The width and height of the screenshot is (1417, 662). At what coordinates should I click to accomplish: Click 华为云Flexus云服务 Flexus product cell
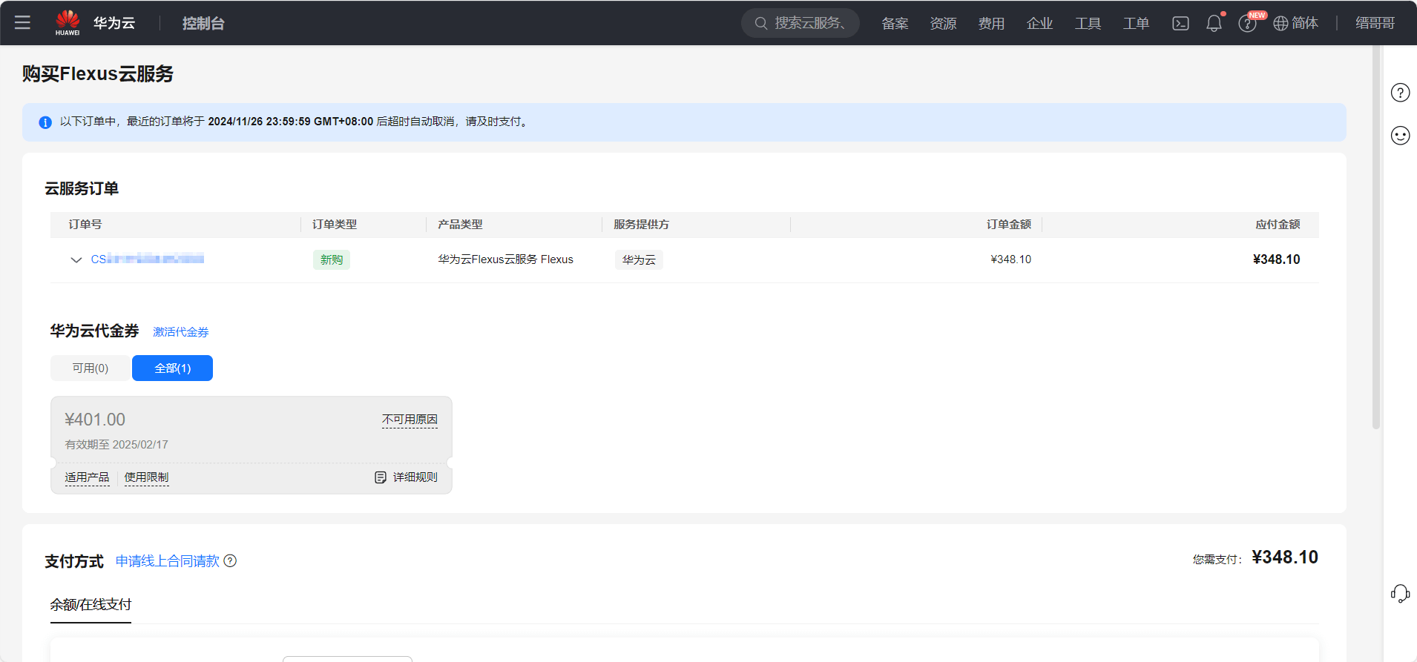click(505, 259)
